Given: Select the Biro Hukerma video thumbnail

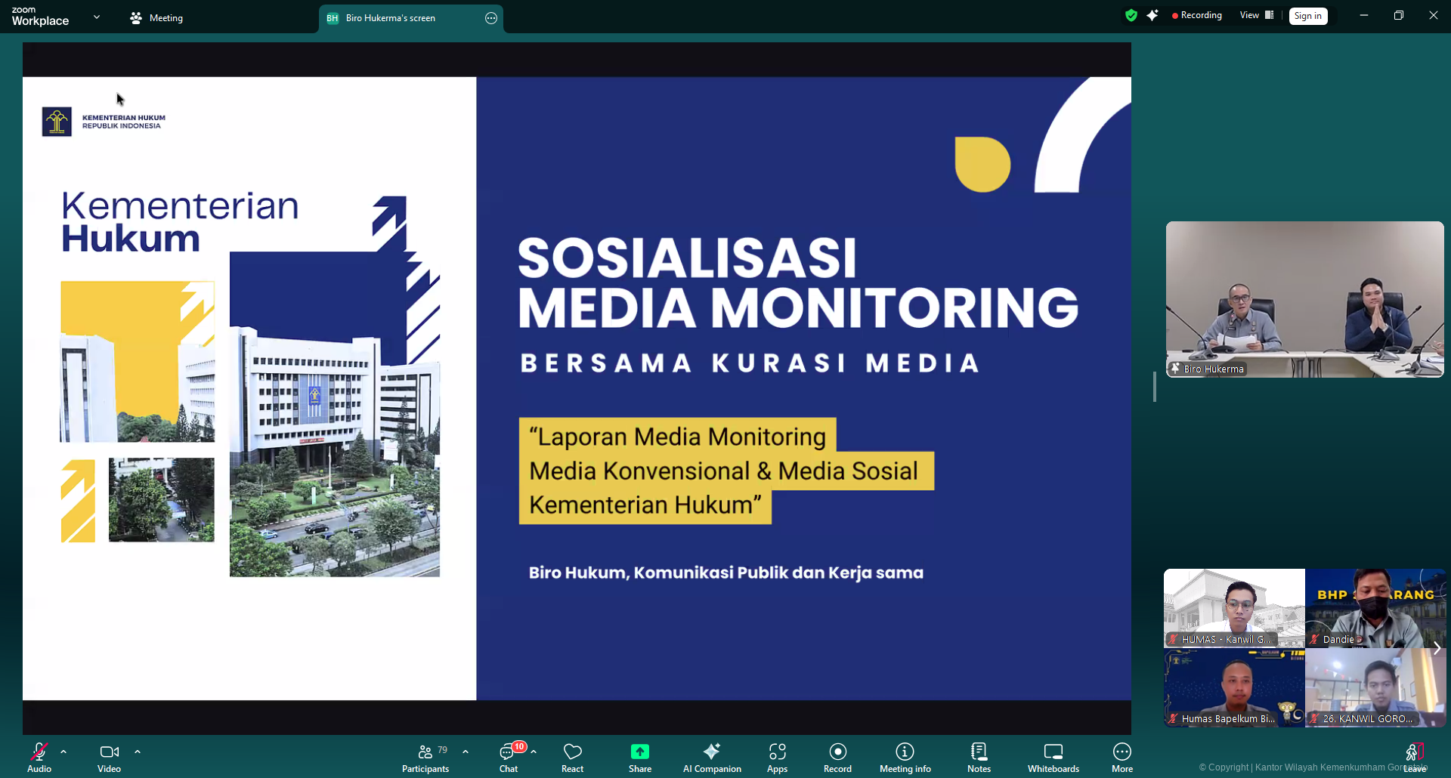Looking at the screenshot, I should click(1304, 299).
